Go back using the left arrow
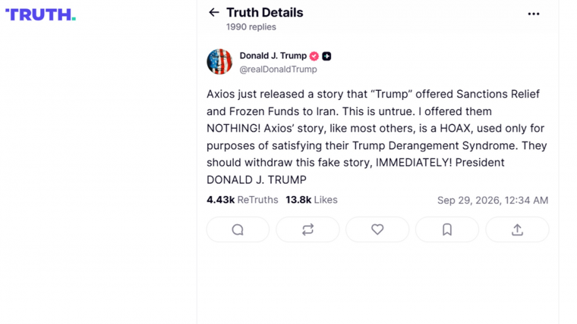 [214, 12]
